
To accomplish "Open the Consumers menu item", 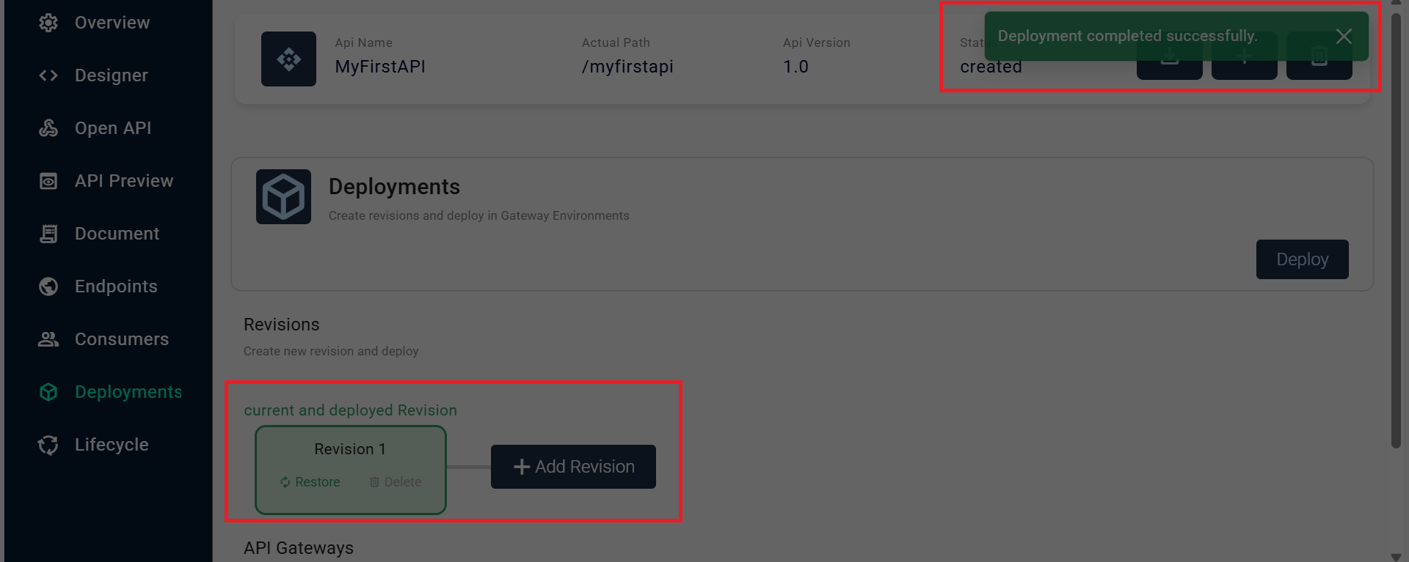I will click(x=121, y=339).
